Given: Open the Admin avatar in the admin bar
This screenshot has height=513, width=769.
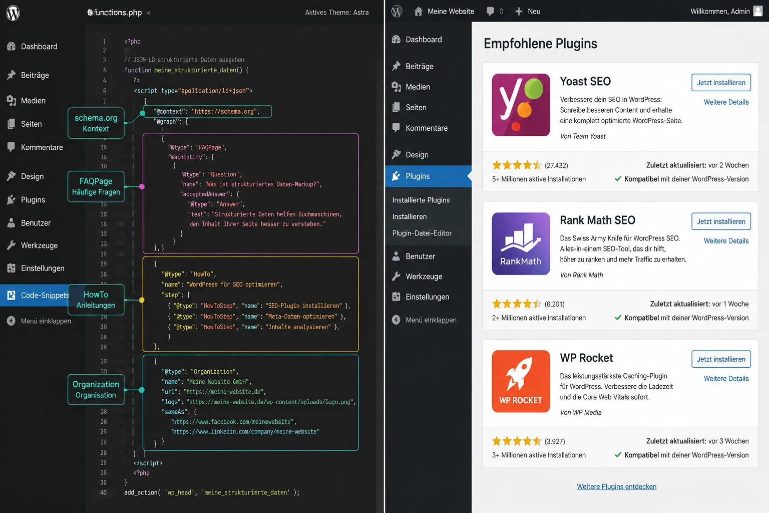Looking at the screenshot, I should 758,11.
